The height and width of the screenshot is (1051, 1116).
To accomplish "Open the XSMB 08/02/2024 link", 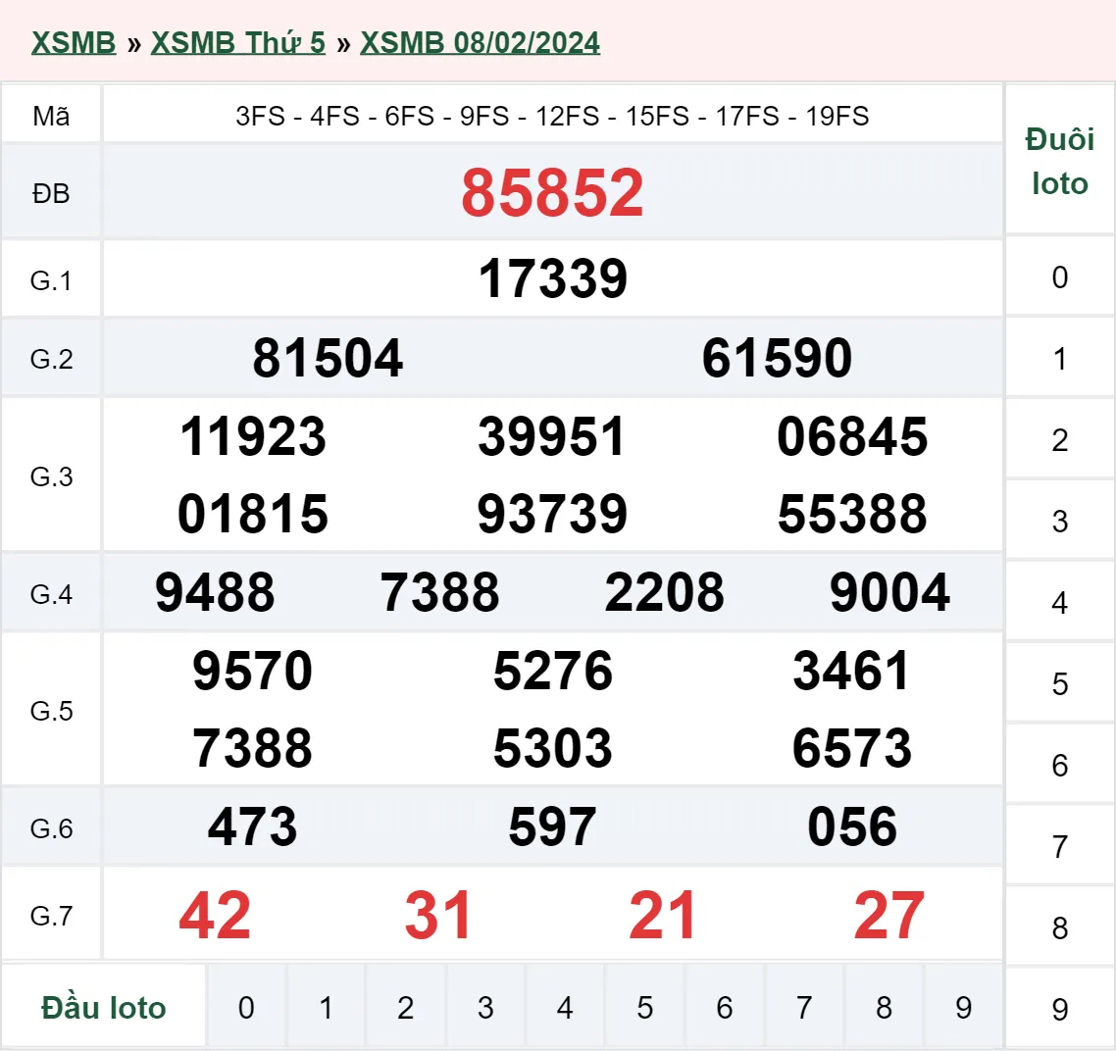I will tap(481, 41).
